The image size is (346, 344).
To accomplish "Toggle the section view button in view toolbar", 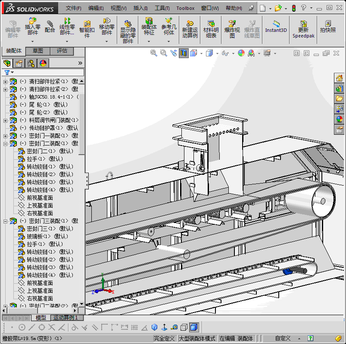I will [184, 53].
